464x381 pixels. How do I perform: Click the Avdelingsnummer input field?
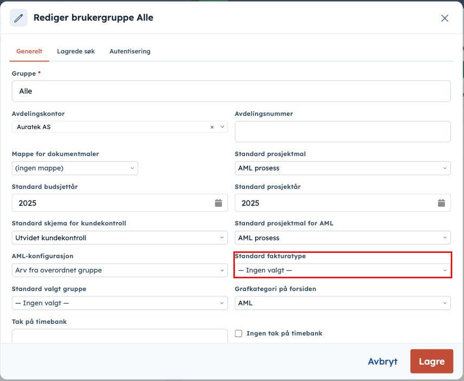pyautogui.click(x=343, y=131)
